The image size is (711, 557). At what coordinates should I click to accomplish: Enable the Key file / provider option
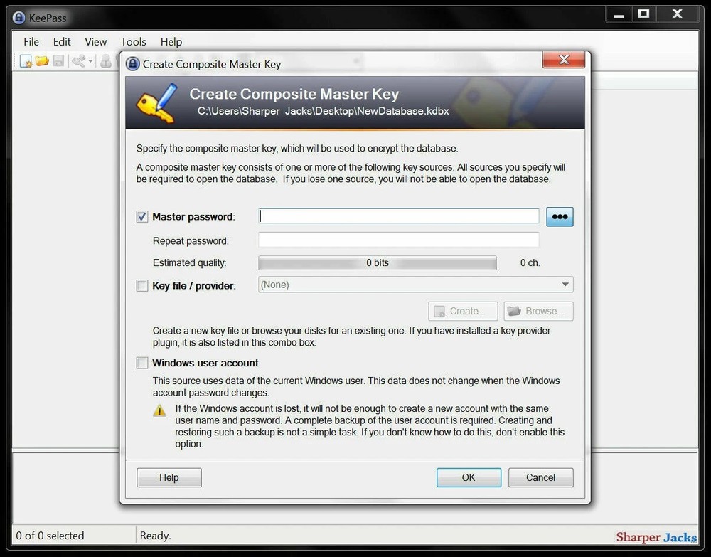[x=141, y=285]
